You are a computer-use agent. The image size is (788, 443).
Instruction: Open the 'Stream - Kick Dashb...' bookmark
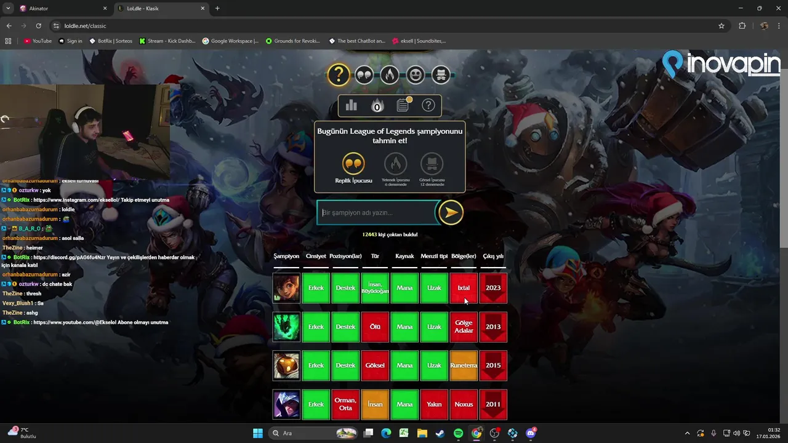point(167,41)
